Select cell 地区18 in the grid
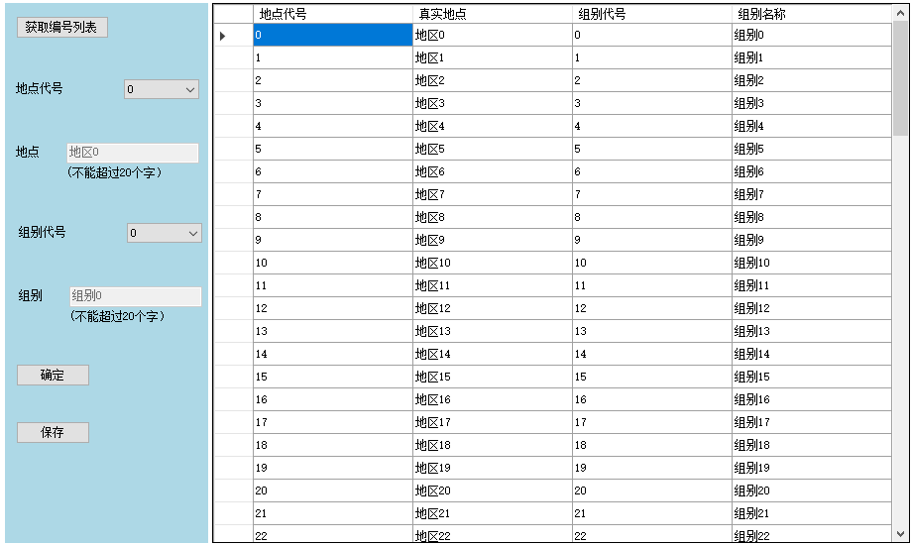The width and height of the screenshot is (911, 545). (x=492, y=446)
